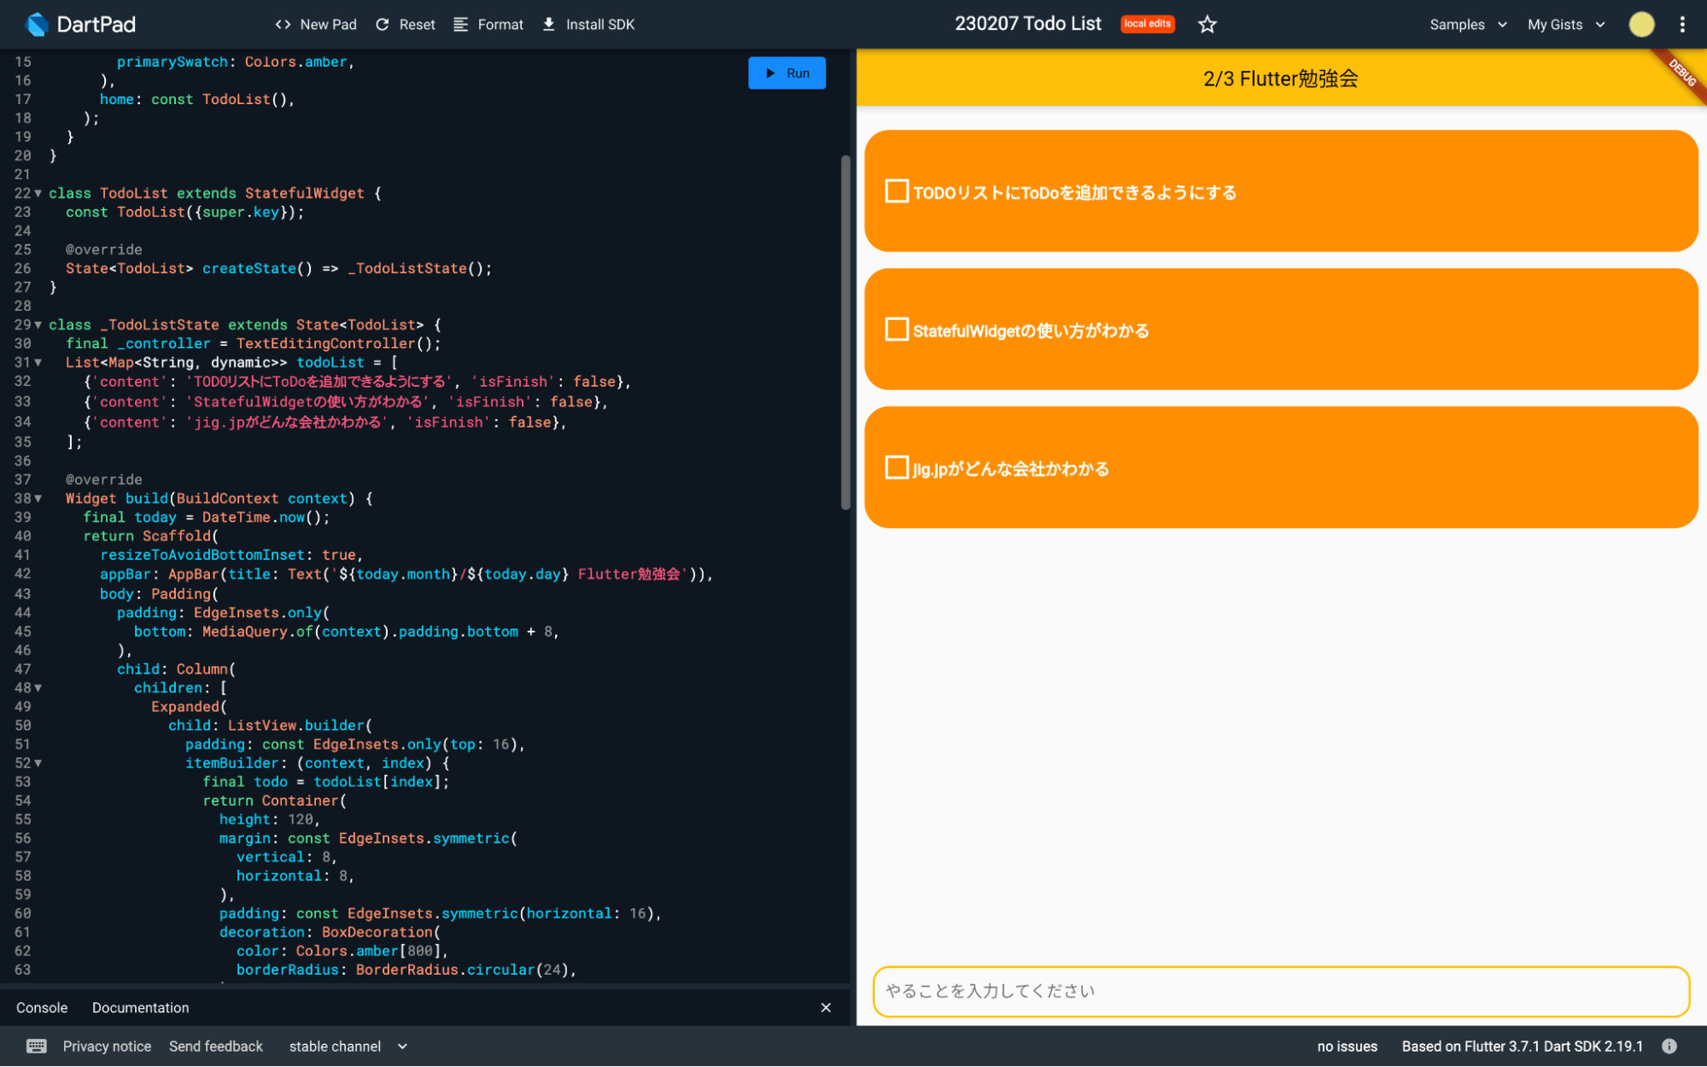Screen dimensions: 1707x1067
Task: Click the orange card 'TODOリストにToDoを追加できるようにする'
Action: 1281,191
